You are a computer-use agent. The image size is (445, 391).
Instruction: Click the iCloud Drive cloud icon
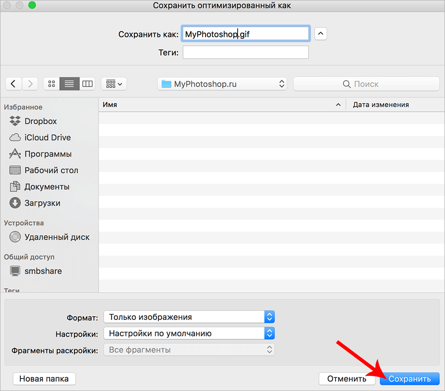point(15,138)
